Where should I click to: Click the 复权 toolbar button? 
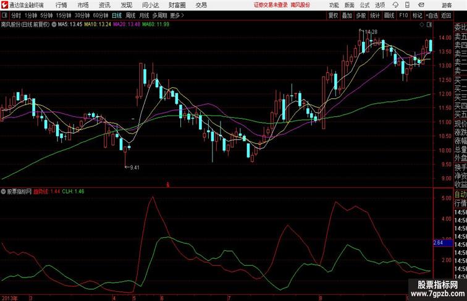tap(334, 15)
